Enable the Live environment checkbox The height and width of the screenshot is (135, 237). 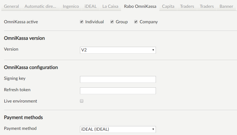(82, 101)
